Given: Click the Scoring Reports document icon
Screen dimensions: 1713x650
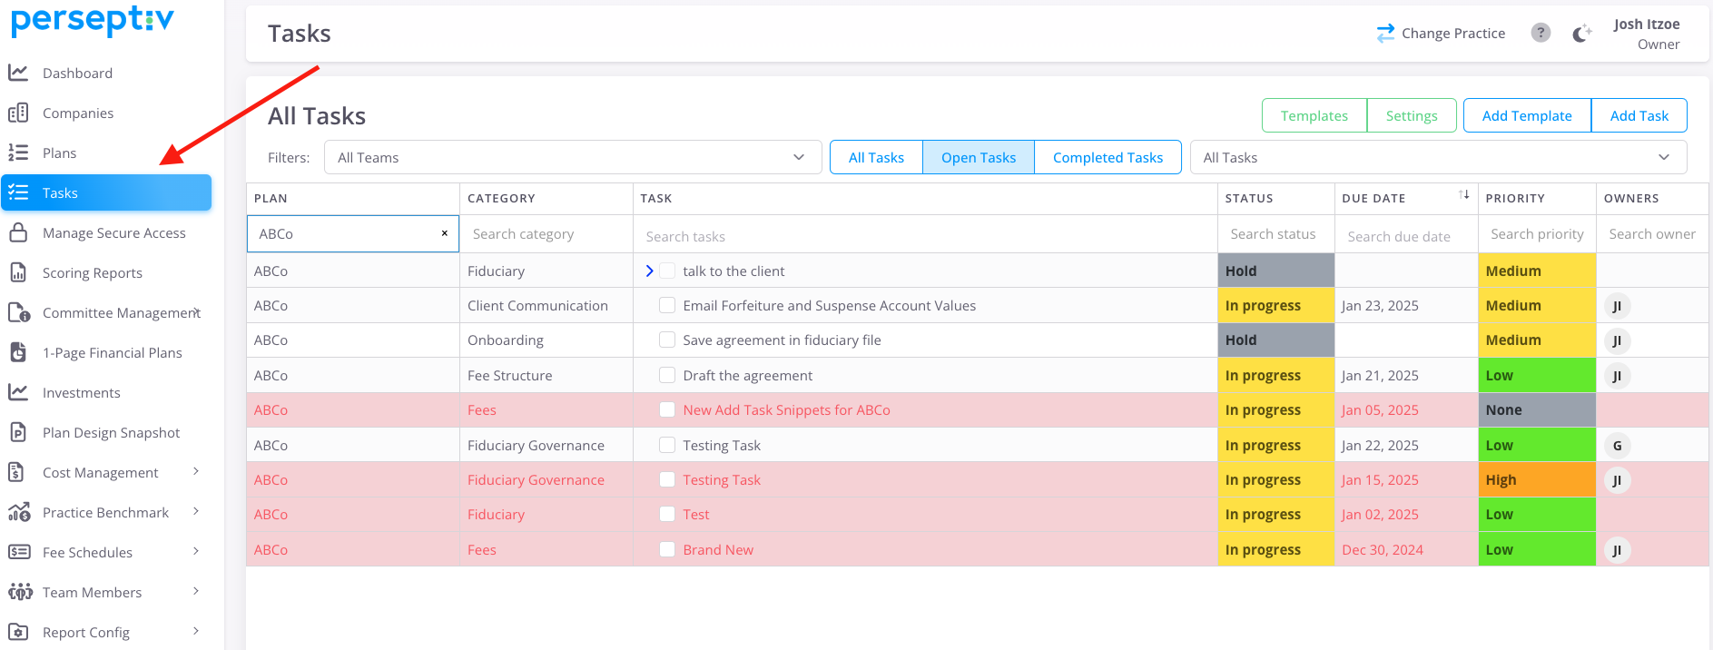Looking at the screenshot, I should pos(18,272).
